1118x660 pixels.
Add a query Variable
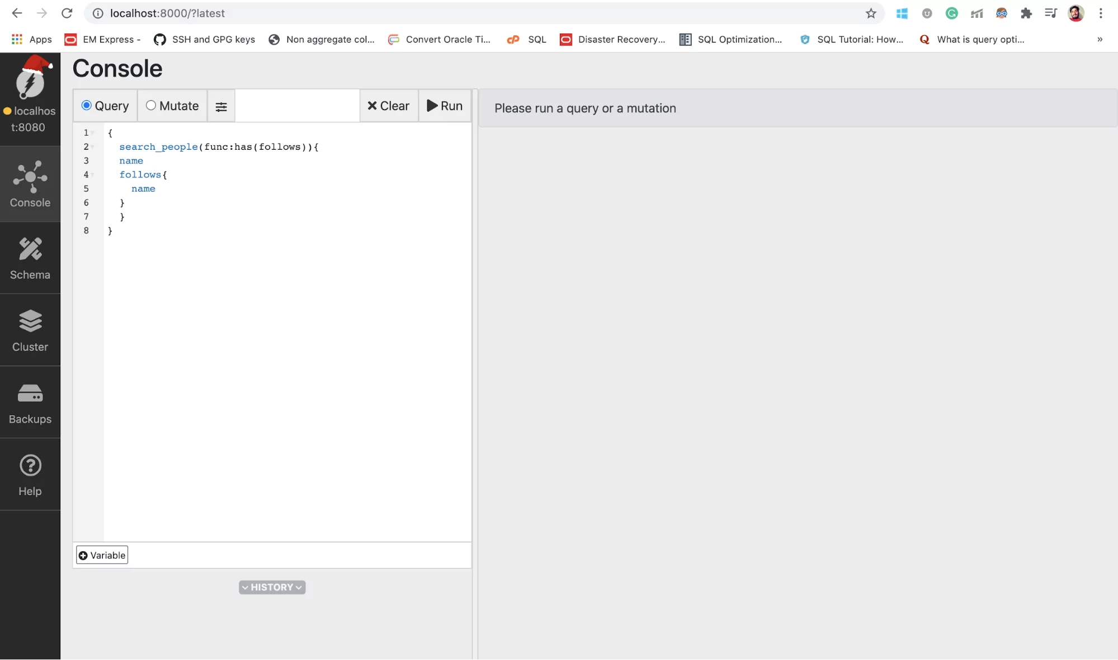click(102, 555)
